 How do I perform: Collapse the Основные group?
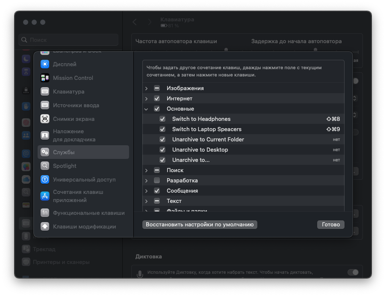point(146,108)
